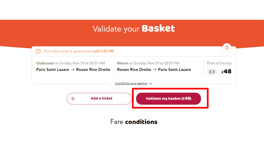This screenshot has height=148, width=264.
Task: Click the alarm clock guarantee icon
Action: (x=38, y=51)
